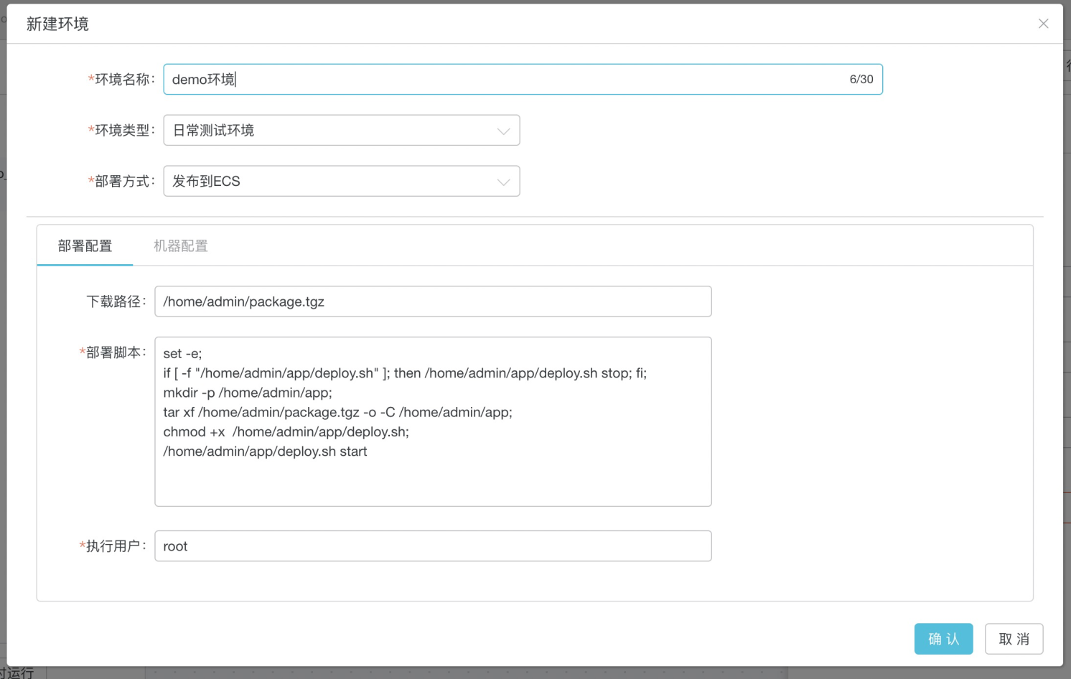1071x679 pixels.
Task: Click the 部署脚本 label
Action: point(113,352)
